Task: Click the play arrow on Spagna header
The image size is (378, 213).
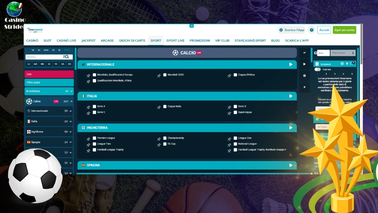Action: pyautogui.click(x=291, y=165)
